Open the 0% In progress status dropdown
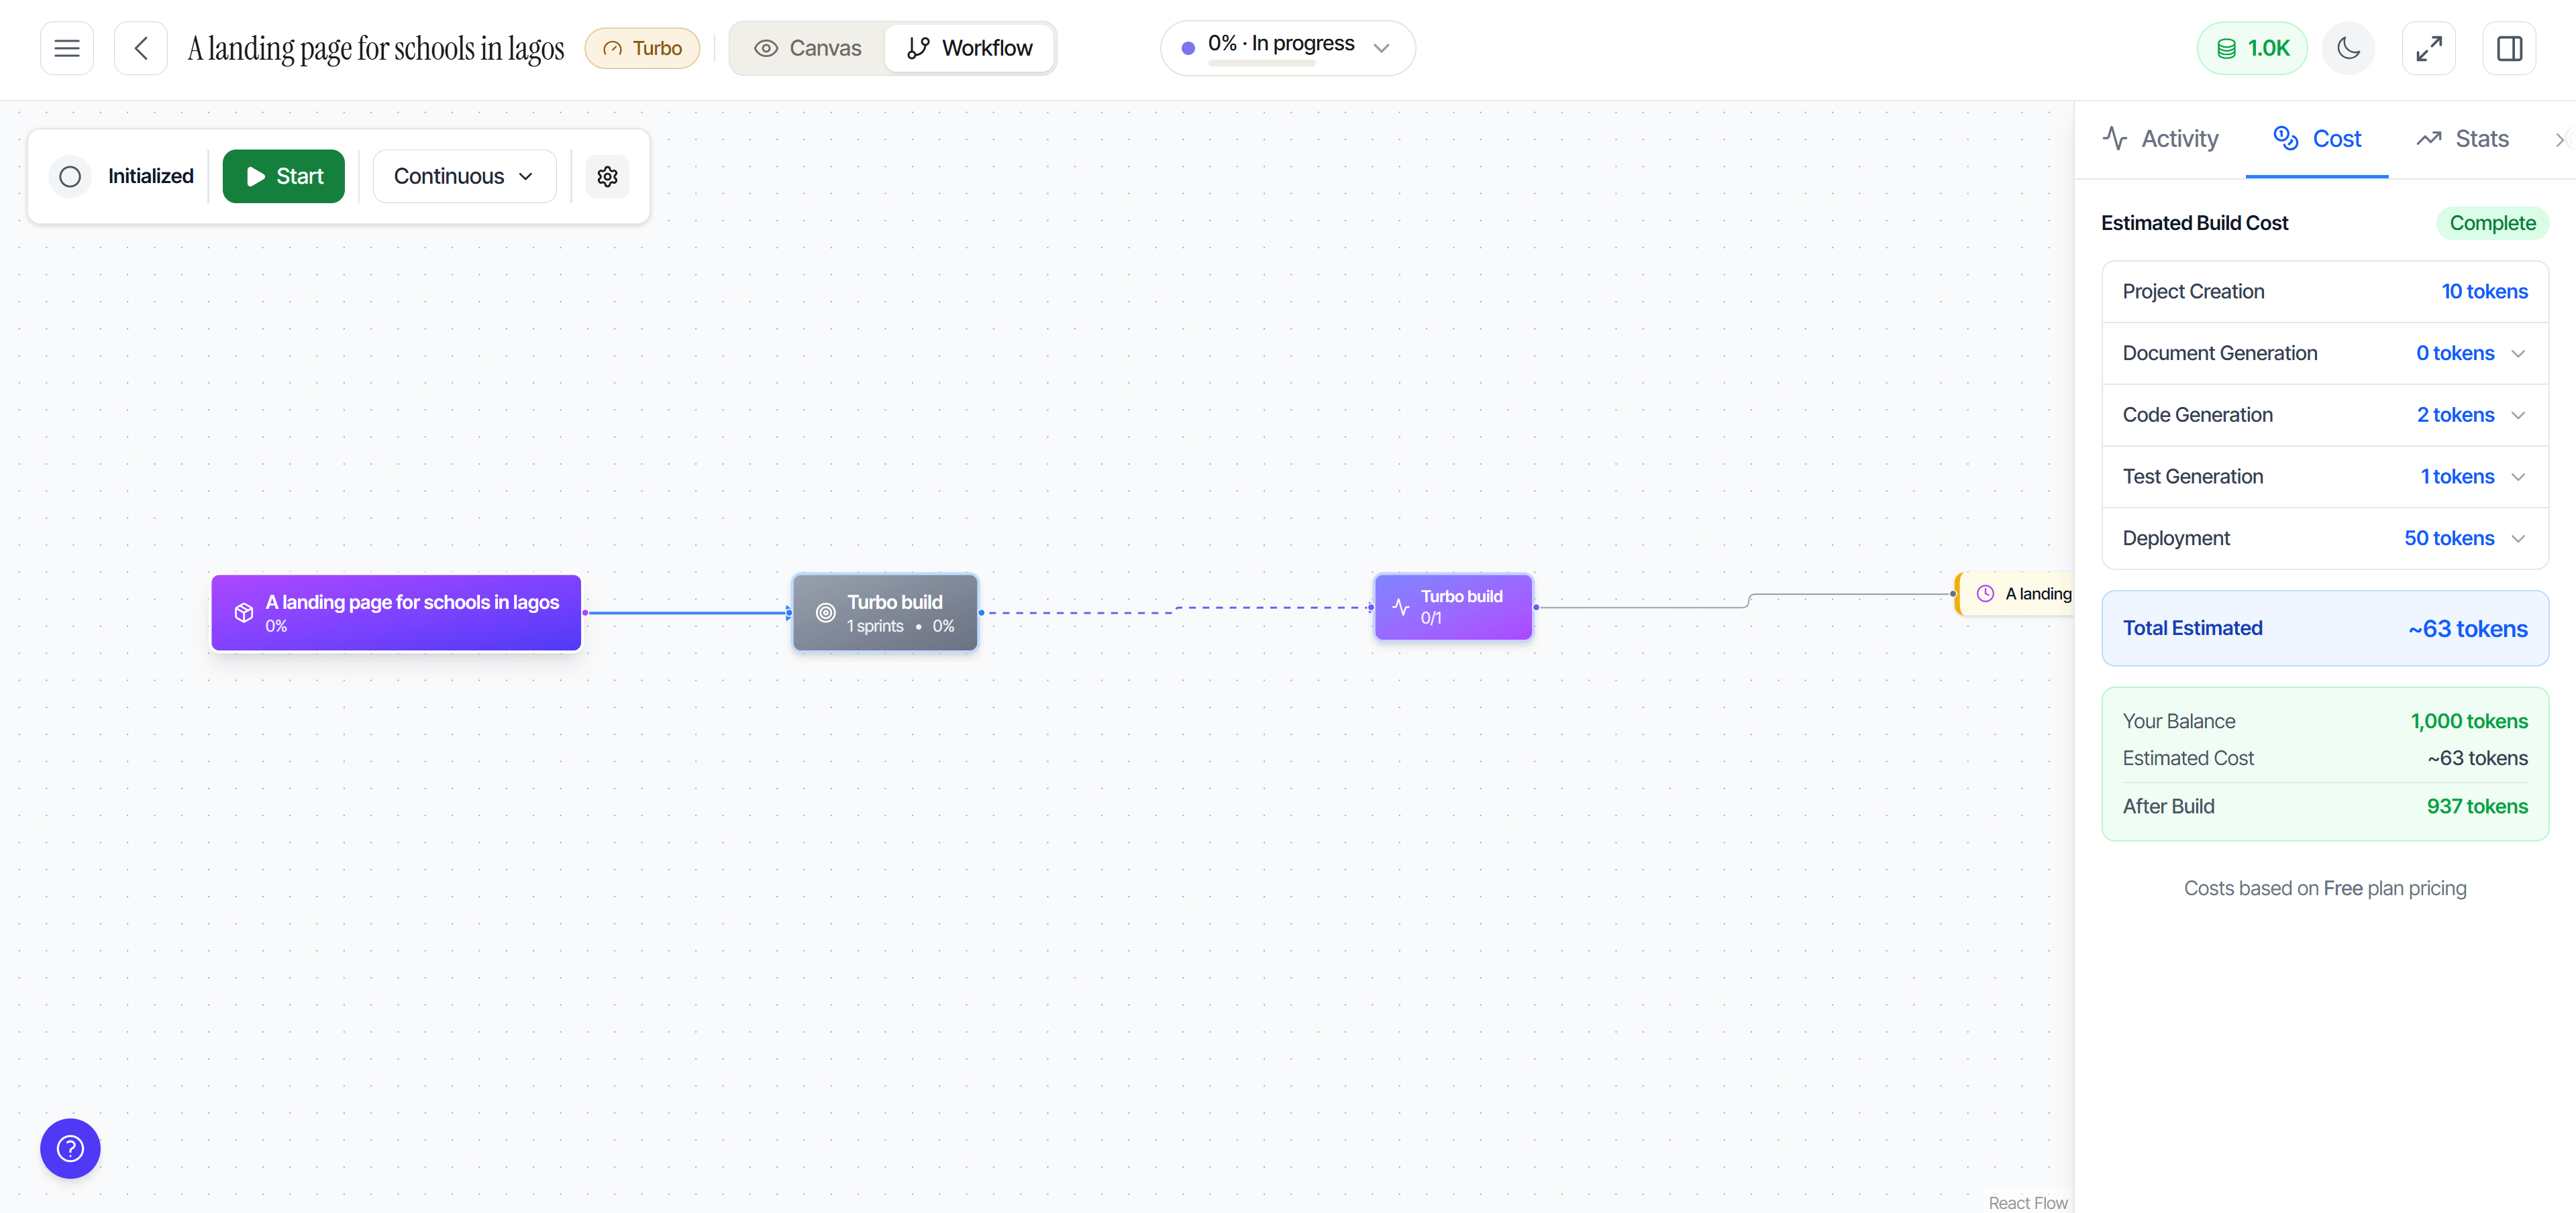The image size is (2576, 1213). pos(1288,48)
